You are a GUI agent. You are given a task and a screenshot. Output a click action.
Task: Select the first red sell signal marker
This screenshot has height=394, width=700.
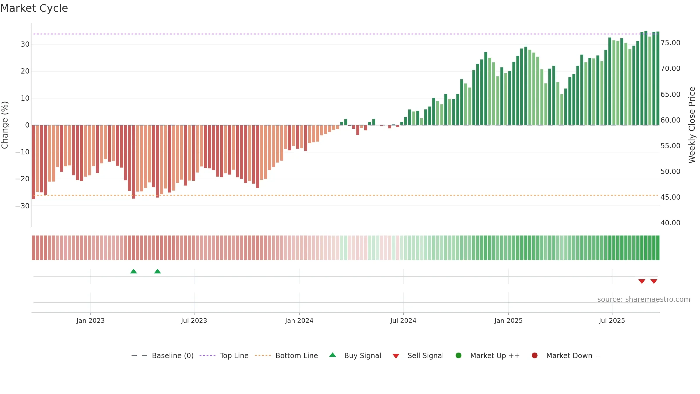[x=642, y=281]
